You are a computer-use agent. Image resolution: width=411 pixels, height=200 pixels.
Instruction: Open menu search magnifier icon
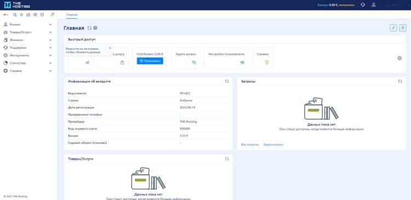tap(53, 14)
